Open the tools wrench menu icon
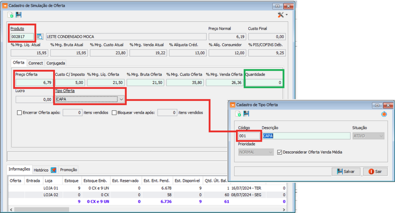The width and height of the screenshot is (395, 213). point(281,15)
